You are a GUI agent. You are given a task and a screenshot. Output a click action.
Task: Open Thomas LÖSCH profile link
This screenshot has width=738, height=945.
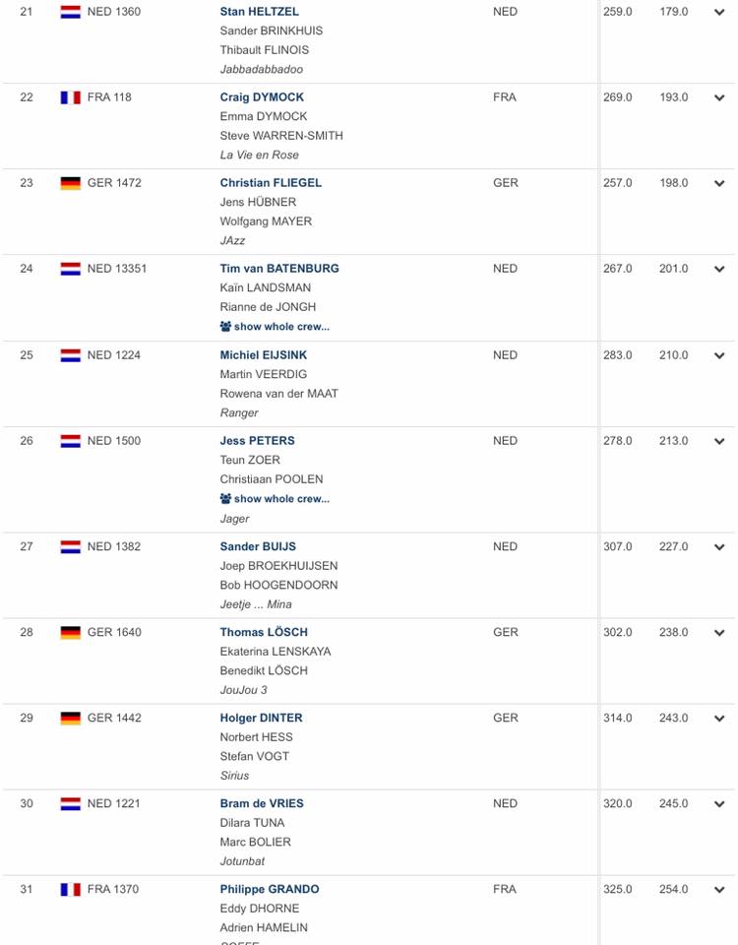point(264,632)
